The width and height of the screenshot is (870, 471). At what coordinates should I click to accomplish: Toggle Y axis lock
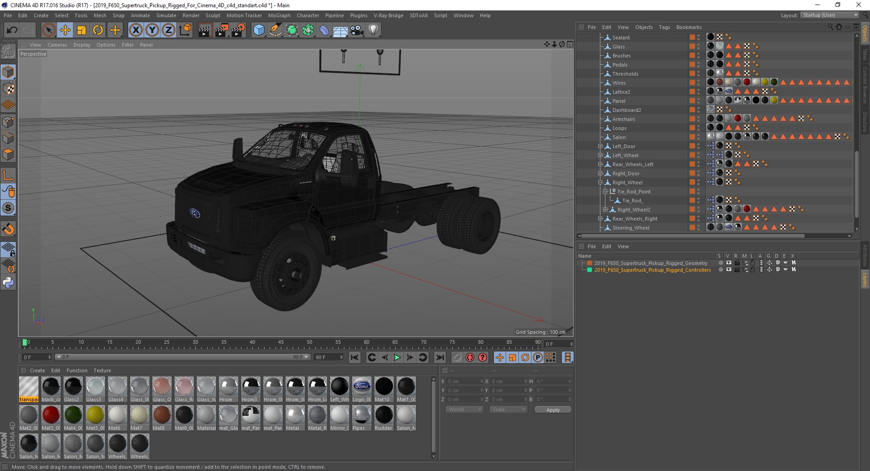pos(152,30)
